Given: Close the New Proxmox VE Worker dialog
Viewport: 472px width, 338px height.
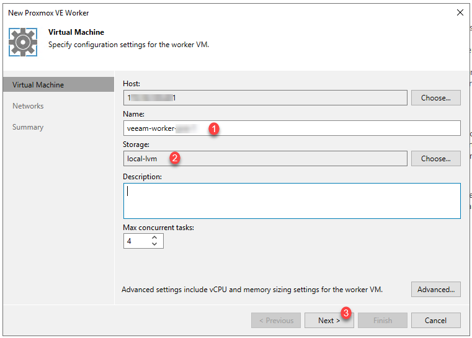Looking at the screenshot, I should [x=460, y=12].
